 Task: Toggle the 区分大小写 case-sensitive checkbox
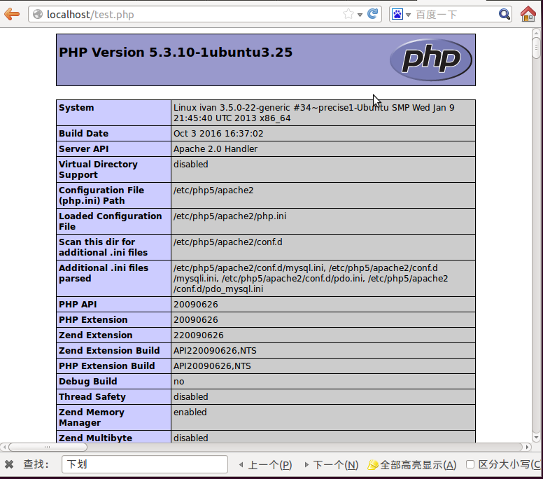tap(470, 464)
